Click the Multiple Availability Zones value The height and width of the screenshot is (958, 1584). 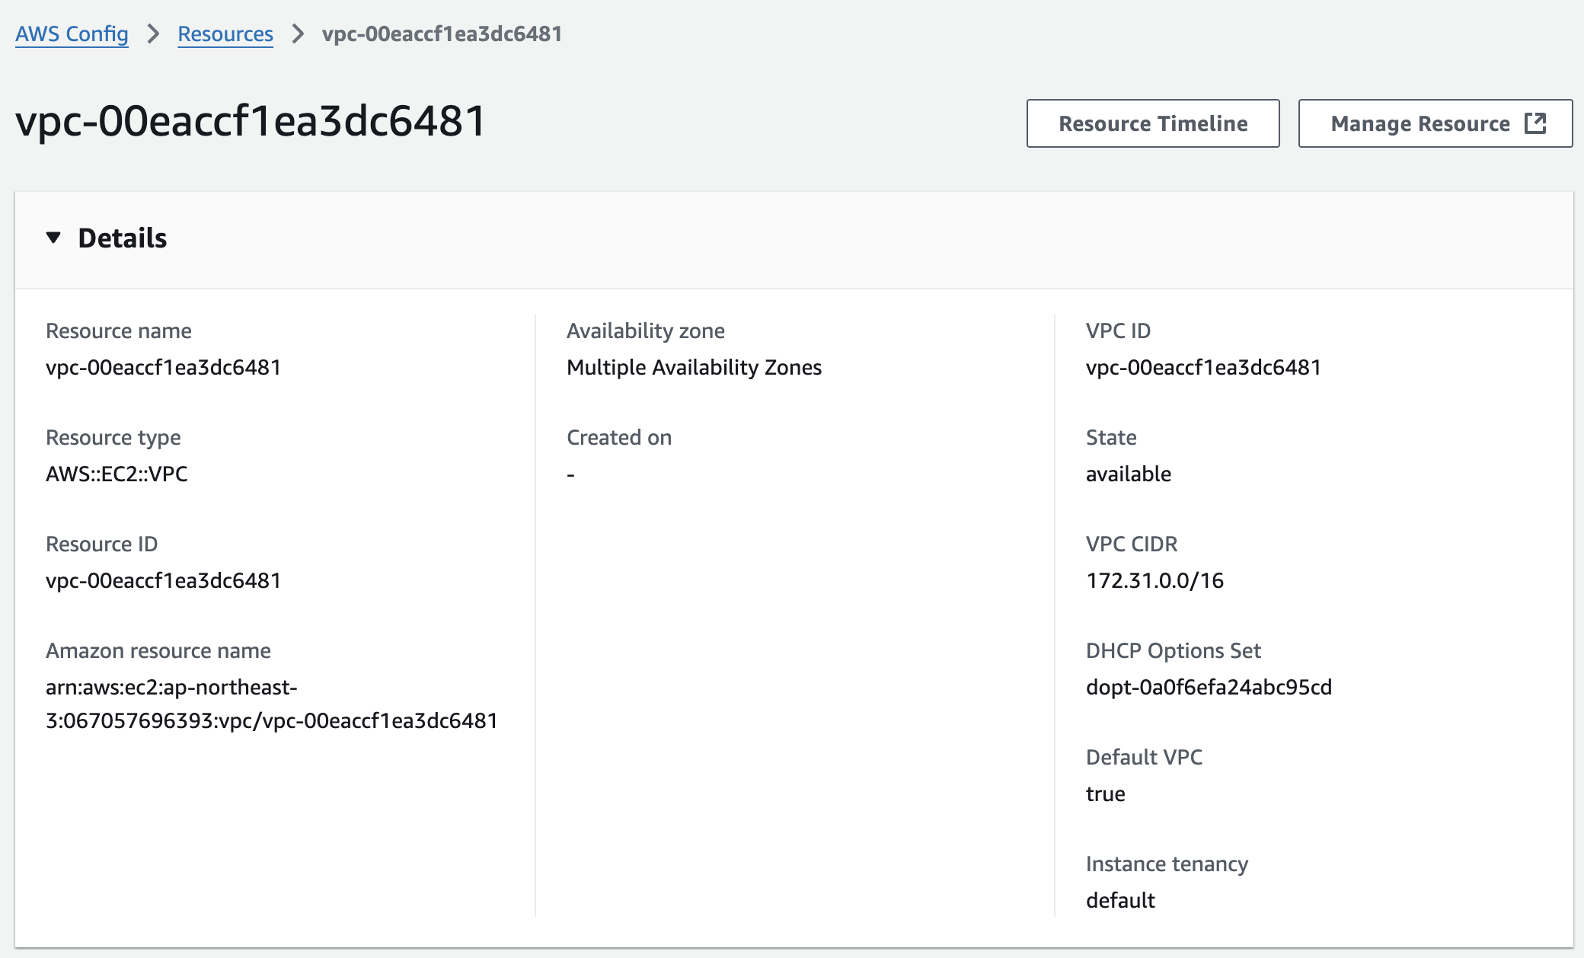pyautogui.click(x=694, y=368)
